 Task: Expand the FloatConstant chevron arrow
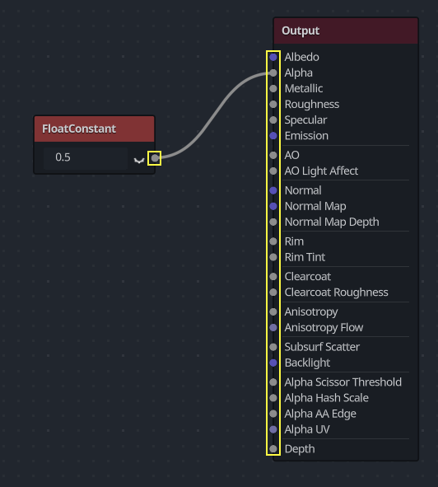click(x=139, y=160)
